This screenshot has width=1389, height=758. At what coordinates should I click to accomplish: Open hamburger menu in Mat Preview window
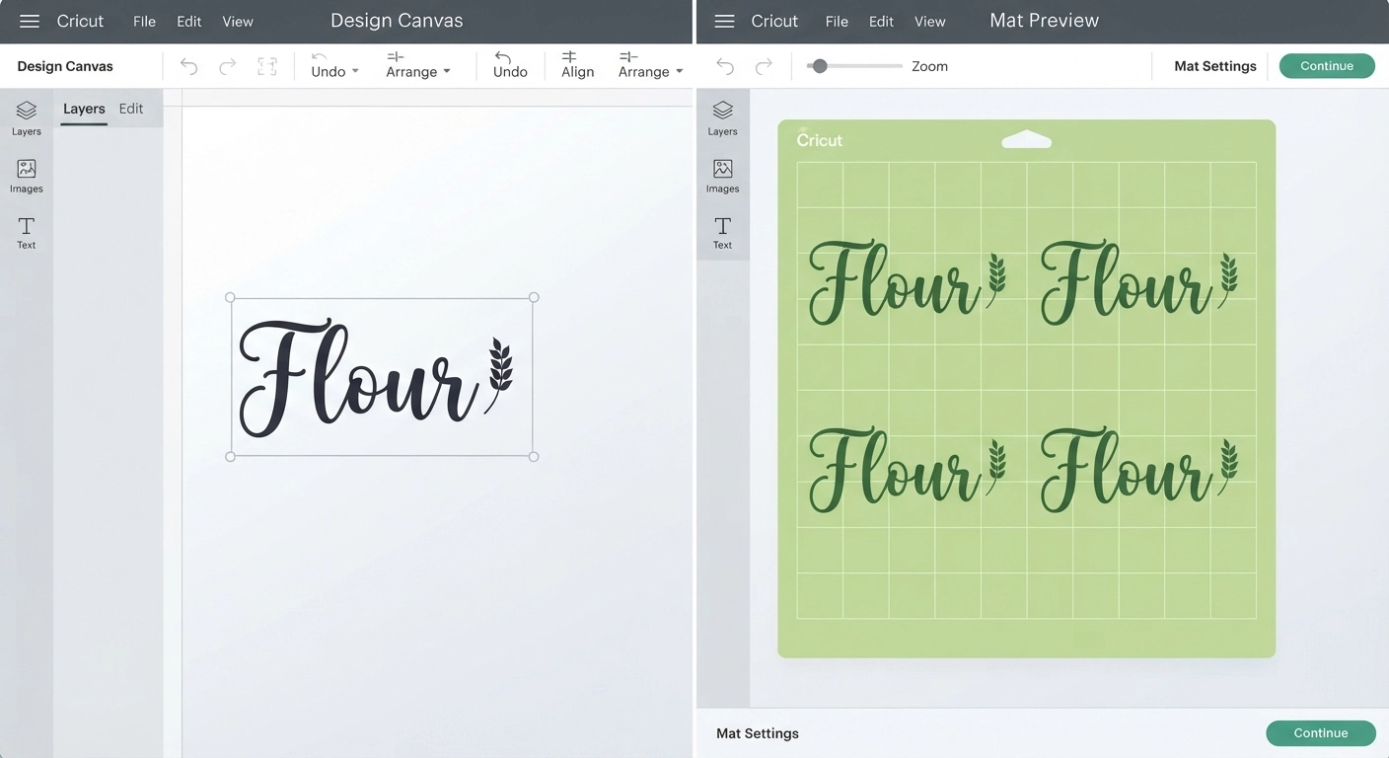coord(725,21)
